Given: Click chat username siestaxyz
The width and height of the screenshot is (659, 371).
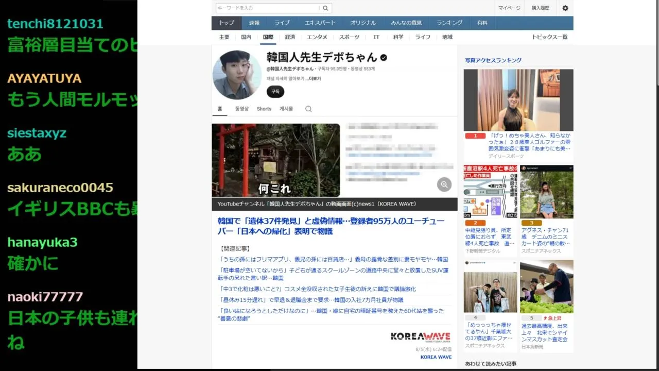Looking at the screenshot, I should pyautogui.click(x=37, y=133).
